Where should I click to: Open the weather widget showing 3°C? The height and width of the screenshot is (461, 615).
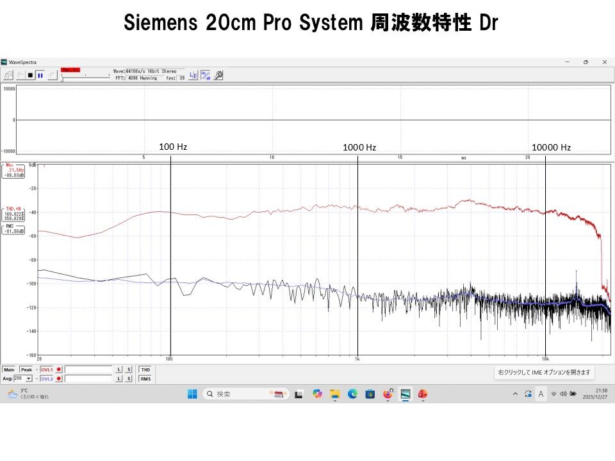(28, 394)
